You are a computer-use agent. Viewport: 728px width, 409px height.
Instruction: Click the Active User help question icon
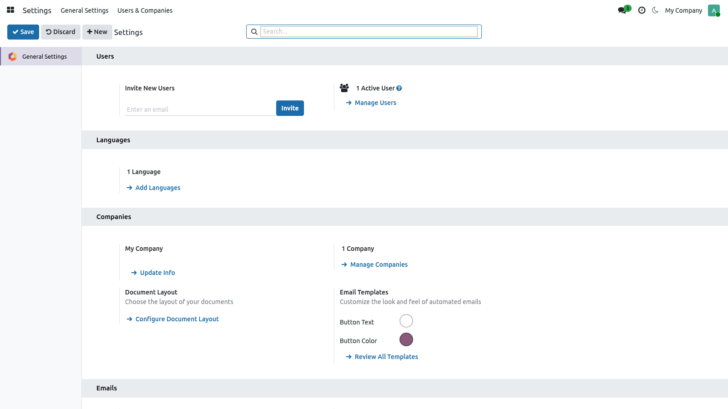[399, 88]
